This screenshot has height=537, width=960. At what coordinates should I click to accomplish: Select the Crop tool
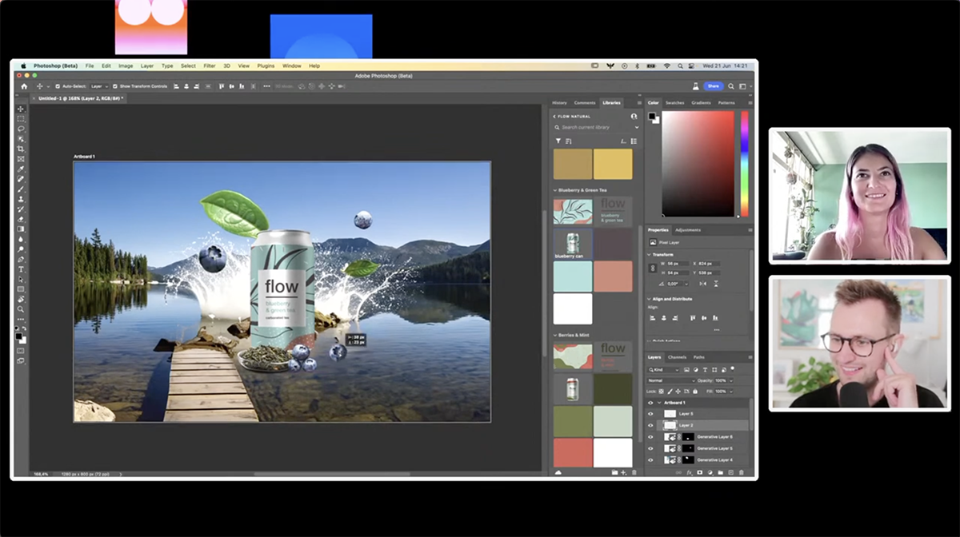click(x=21, y=148)
